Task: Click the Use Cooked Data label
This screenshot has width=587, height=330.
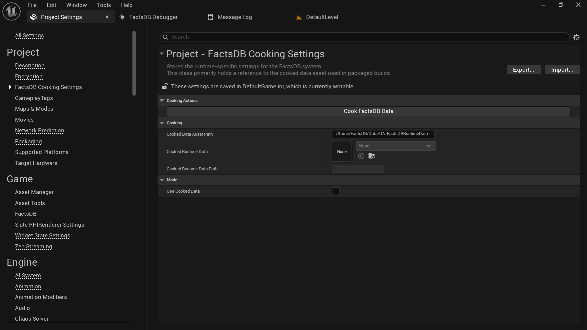Action: click(x=183, y=191)
